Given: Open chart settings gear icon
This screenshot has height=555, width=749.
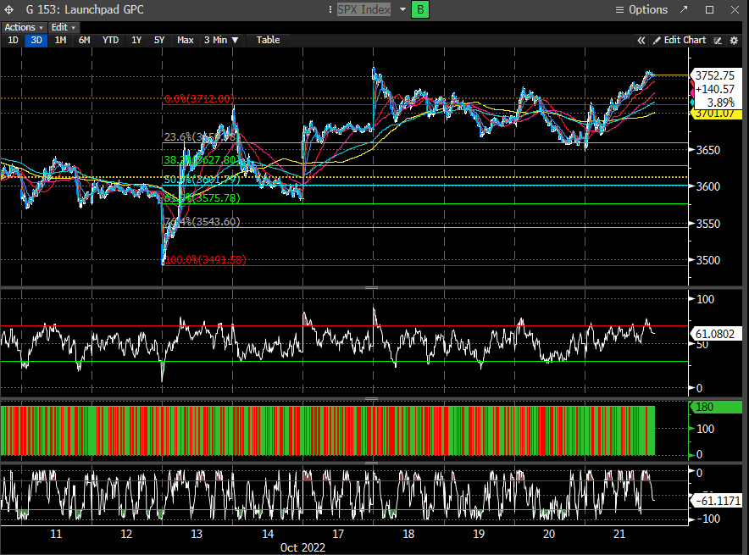Looking at the screenshot, I should coord(735,41).
